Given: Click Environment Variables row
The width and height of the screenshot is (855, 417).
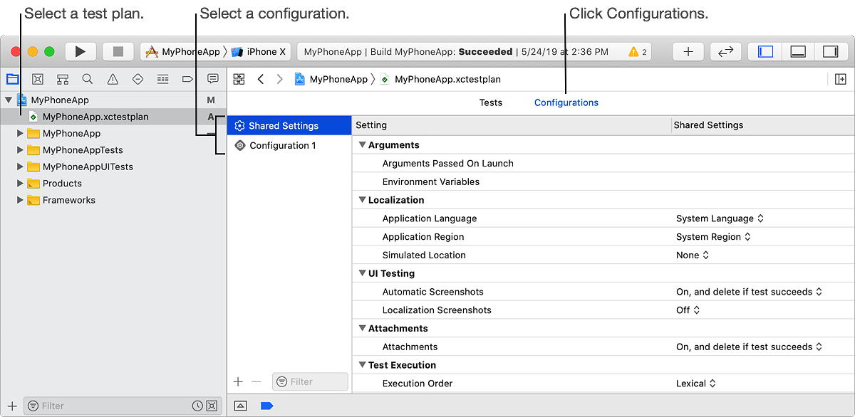Looking at the screenshot, I should tap(603, 181).
